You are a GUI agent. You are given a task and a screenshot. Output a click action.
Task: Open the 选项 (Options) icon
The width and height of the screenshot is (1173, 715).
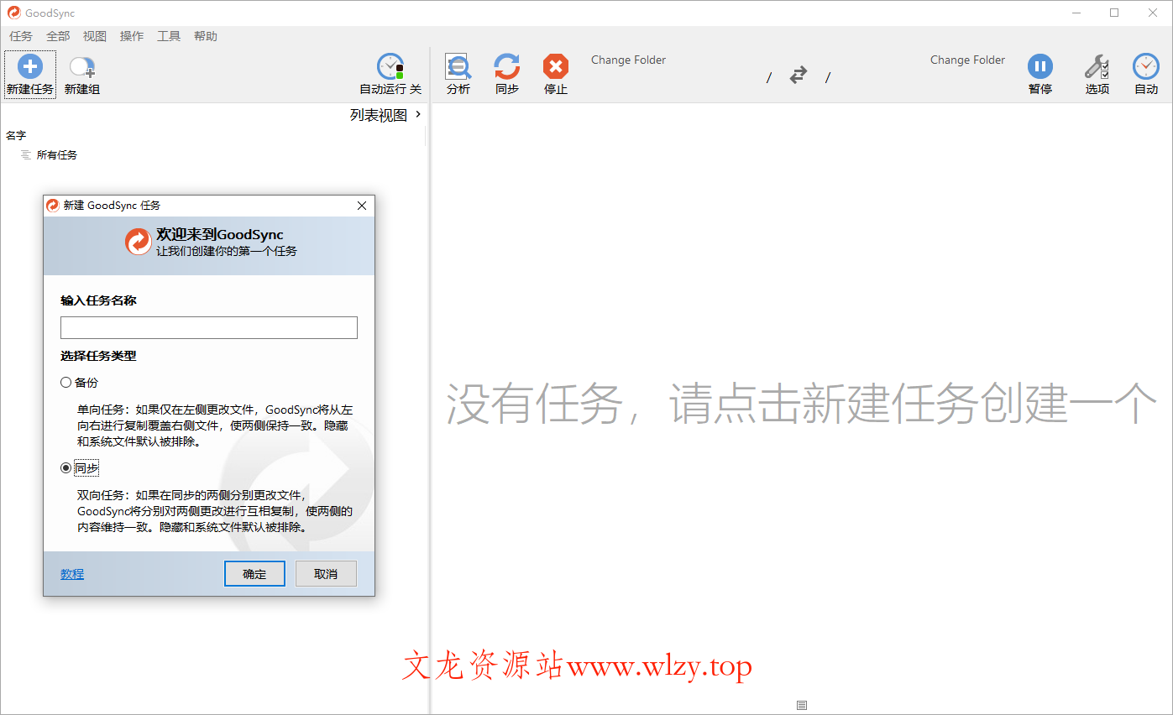(x=1097, y=73)
